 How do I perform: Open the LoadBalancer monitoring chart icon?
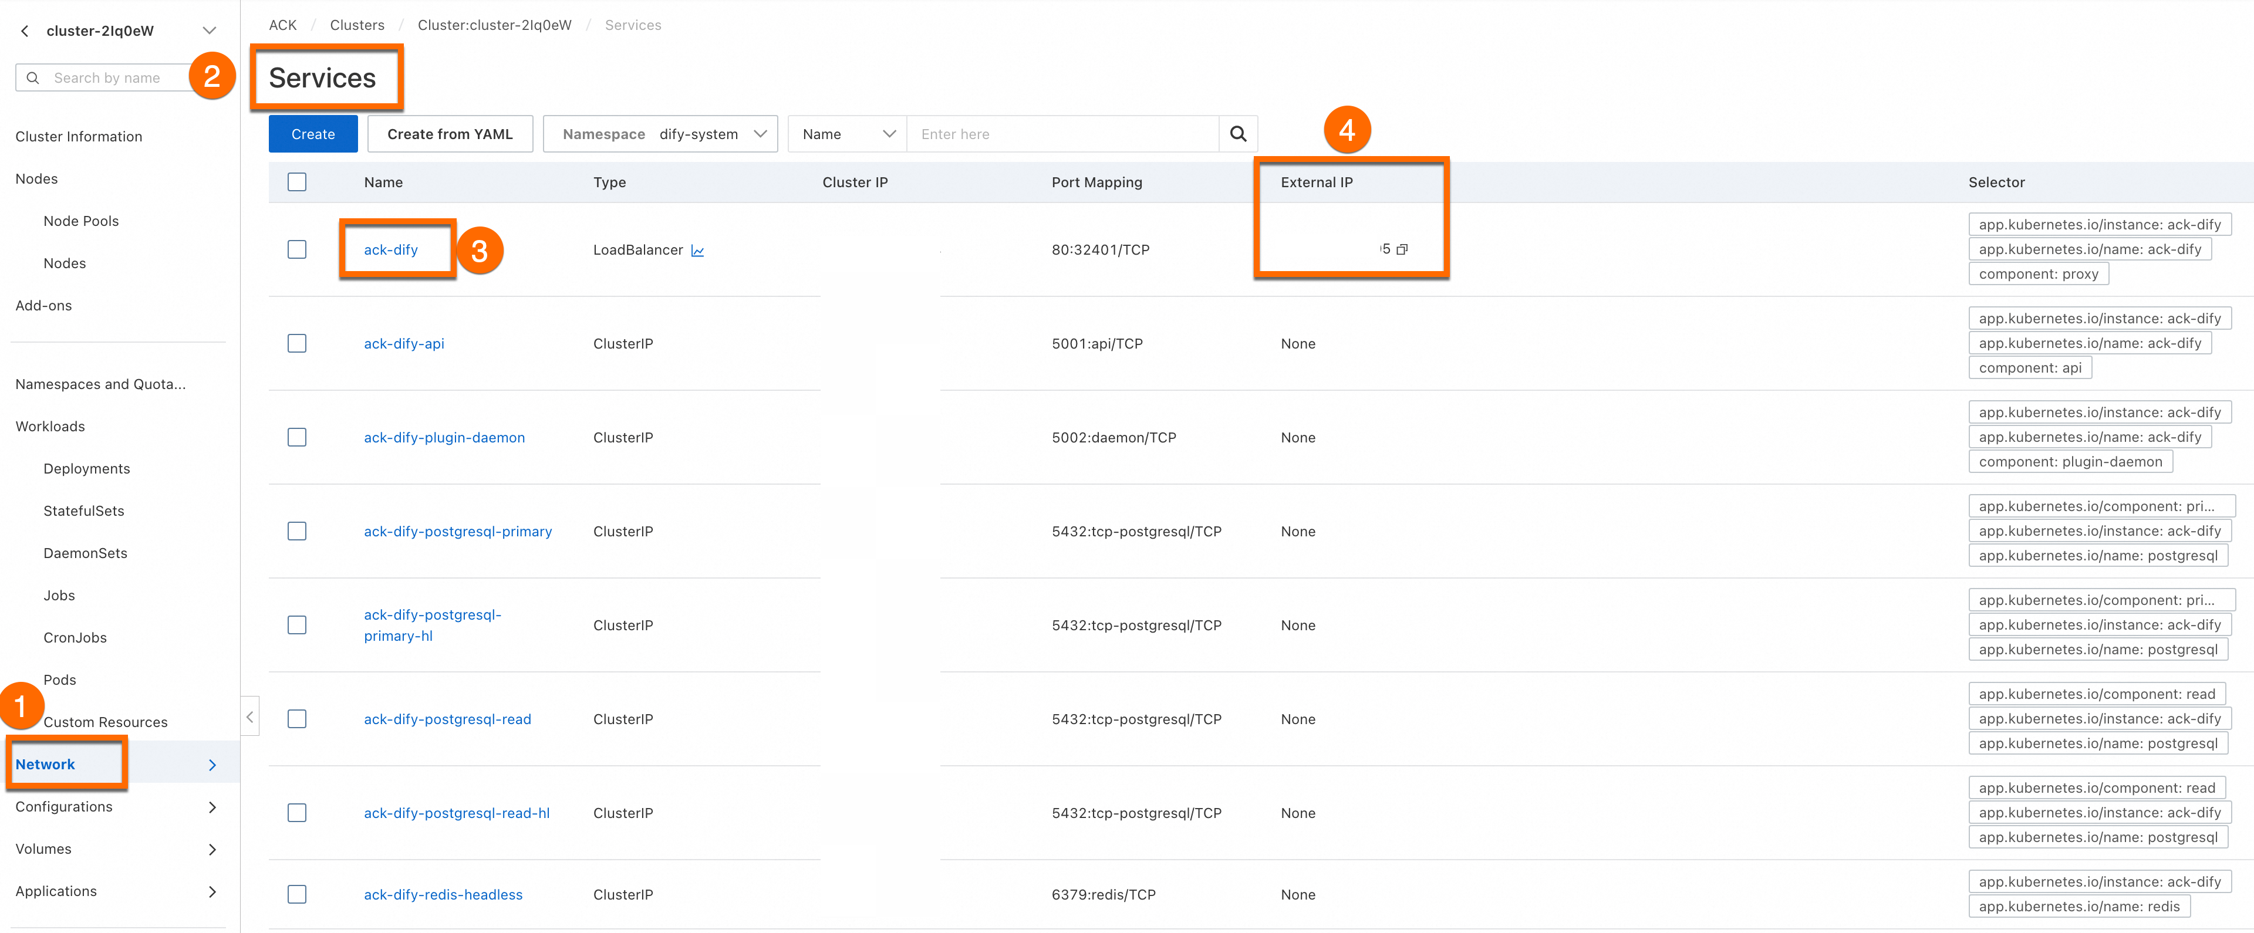(x=697, y=251)
